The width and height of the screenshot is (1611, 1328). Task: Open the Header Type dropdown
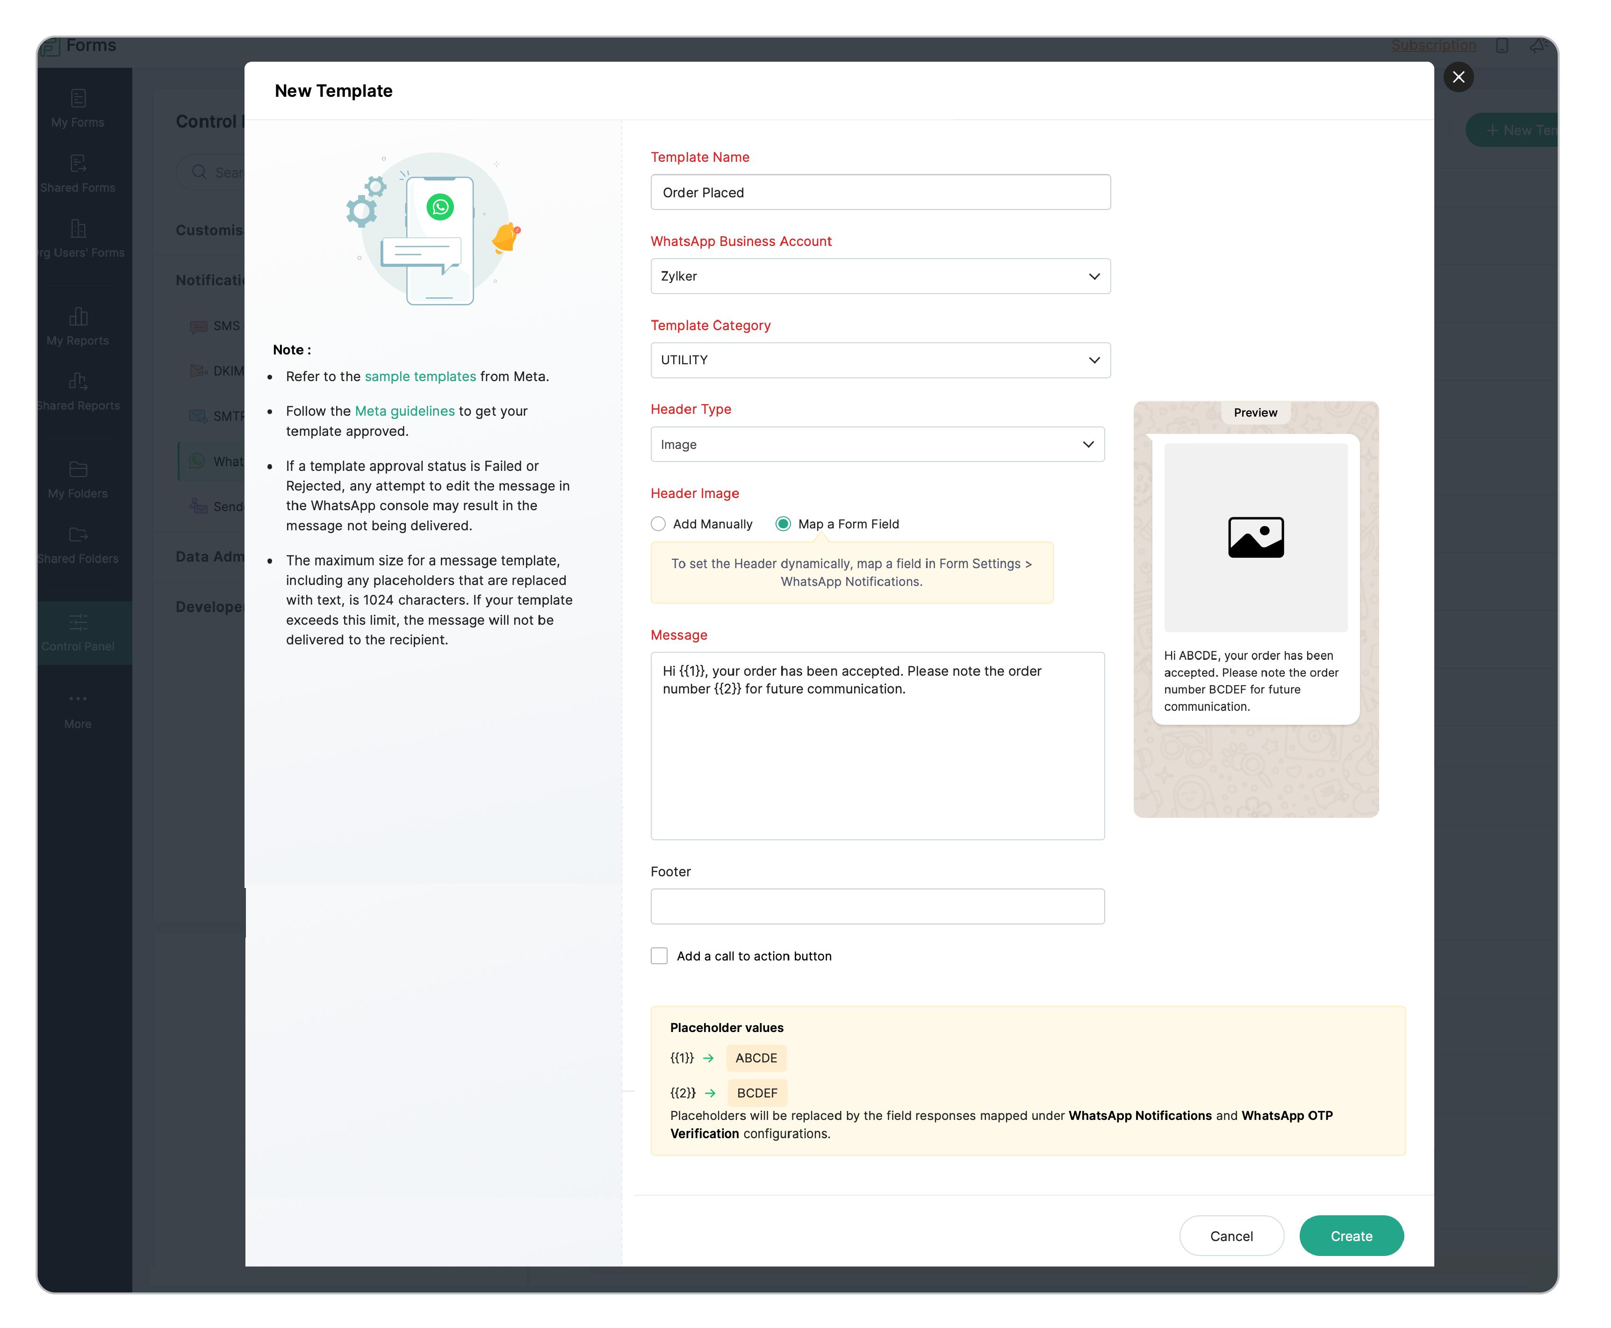click(877, 444)
